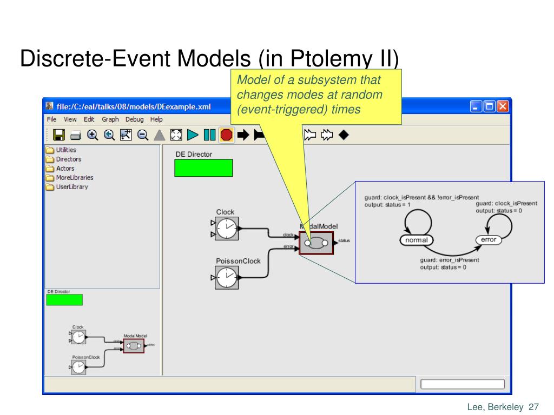Click the gray Go Up triangle icon
554x415 pixels.
(x=160, y=135)
